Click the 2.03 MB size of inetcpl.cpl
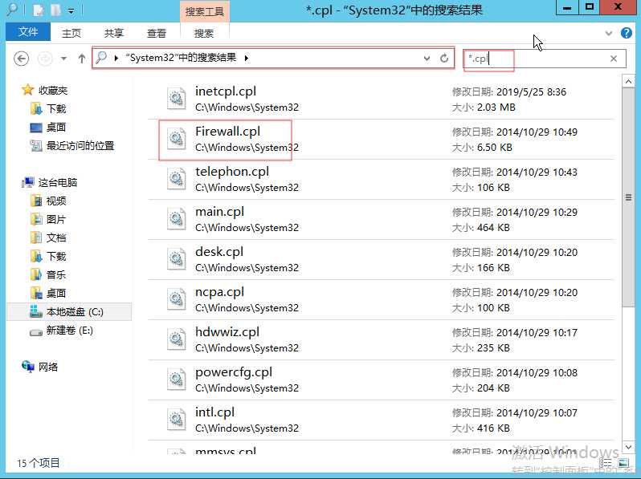The height and width of the screenshot is (479, 641). 496,107
